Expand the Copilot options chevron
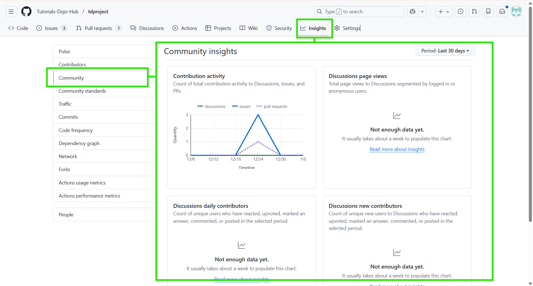This screenshot has height=286, width=533. [422, 11]
